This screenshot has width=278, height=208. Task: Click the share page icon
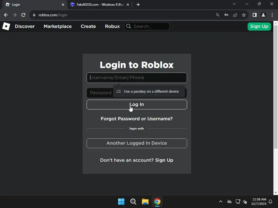point(235,15)
